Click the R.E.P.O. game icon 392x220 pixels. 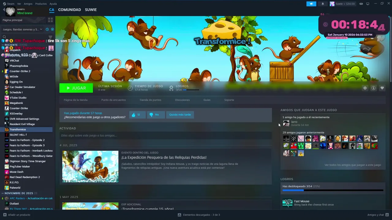(7, 182)
